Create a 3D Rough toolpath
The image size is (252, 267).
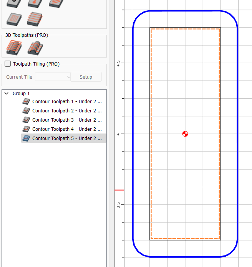[x=14, y=48]
